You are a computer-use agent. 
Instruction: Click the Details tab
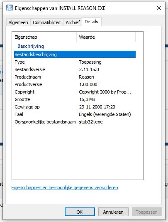click(91, 22)
